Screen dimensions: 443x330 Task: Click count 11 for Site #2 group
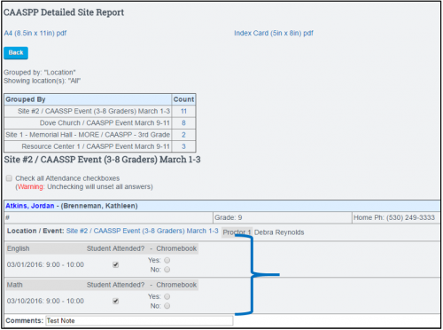(x=183, y=111)
